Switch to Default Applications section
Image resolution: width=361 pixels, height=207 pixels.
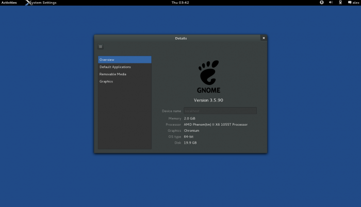tap(125, 67)
